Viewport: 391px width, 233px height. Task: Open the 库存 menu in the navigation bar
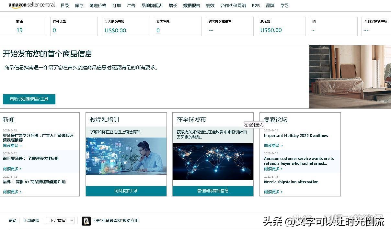pyautogui.click(x=79, y=6)
